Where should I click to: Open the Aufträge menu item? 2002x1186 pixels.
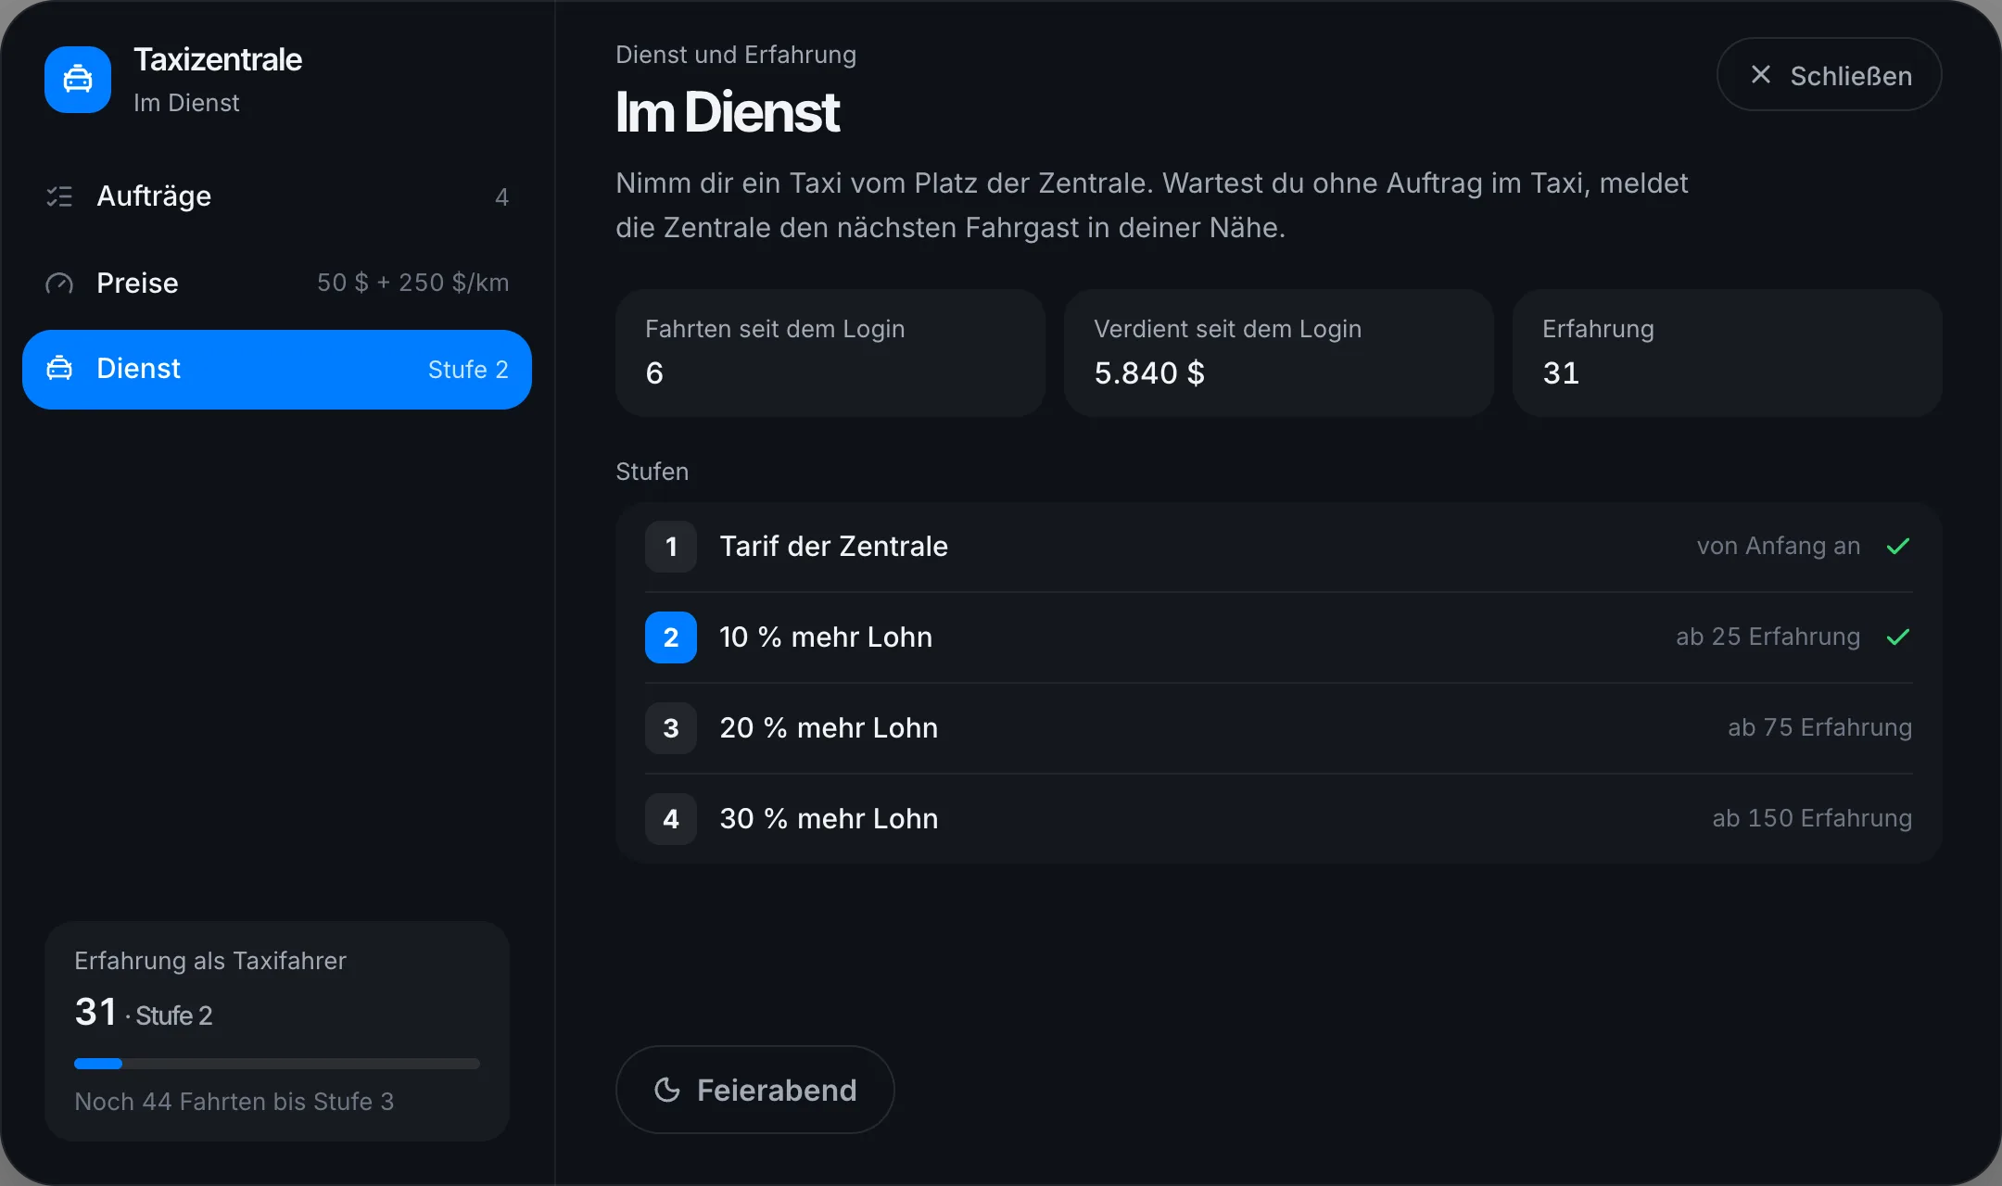(277, 196)
